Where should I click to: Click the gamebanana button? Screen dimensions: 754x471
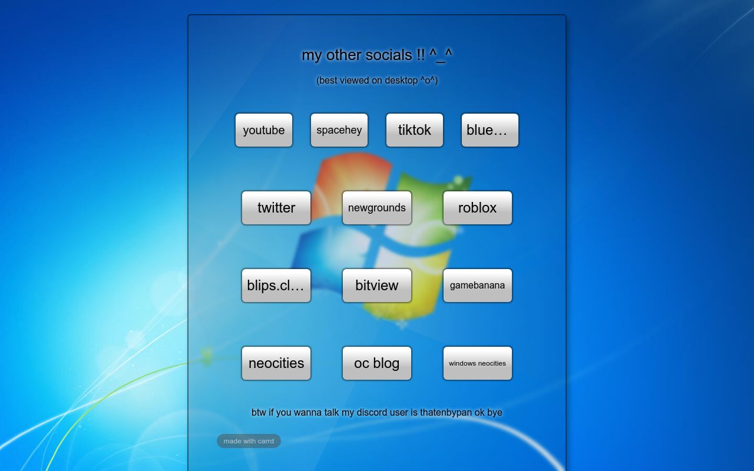point(478,286)
